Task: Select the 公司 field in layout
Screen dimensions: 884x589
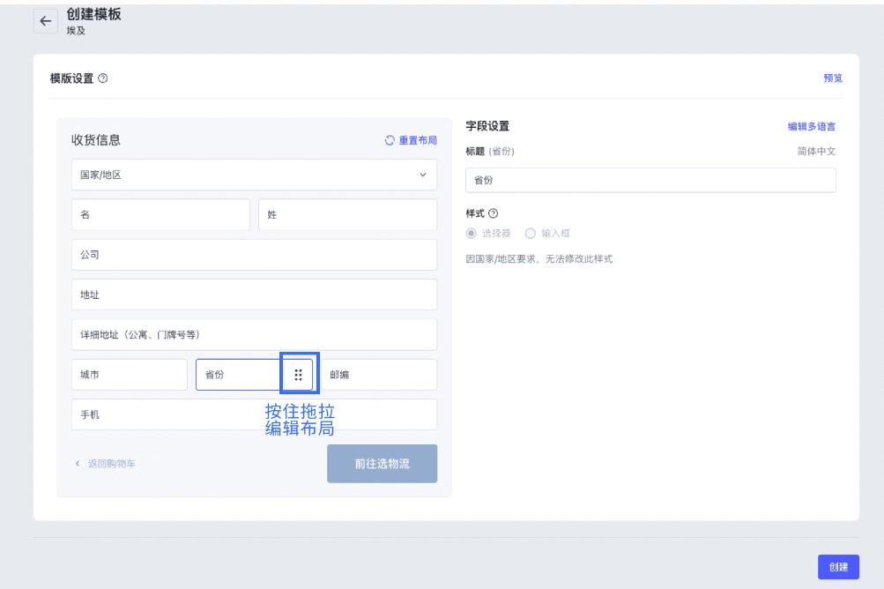Action: pos(254,255)
